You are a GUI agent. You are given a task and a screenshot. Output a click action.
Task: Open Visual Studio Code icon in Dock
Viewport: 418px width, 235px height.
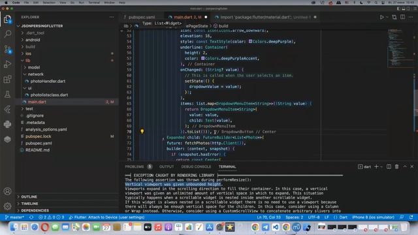(x=276, y=227)
